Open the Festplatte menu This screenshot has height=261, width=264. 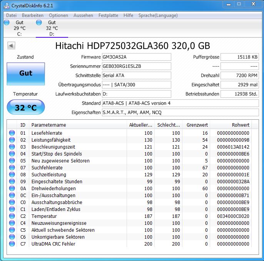pyautogui.click(x=108, y=15)
